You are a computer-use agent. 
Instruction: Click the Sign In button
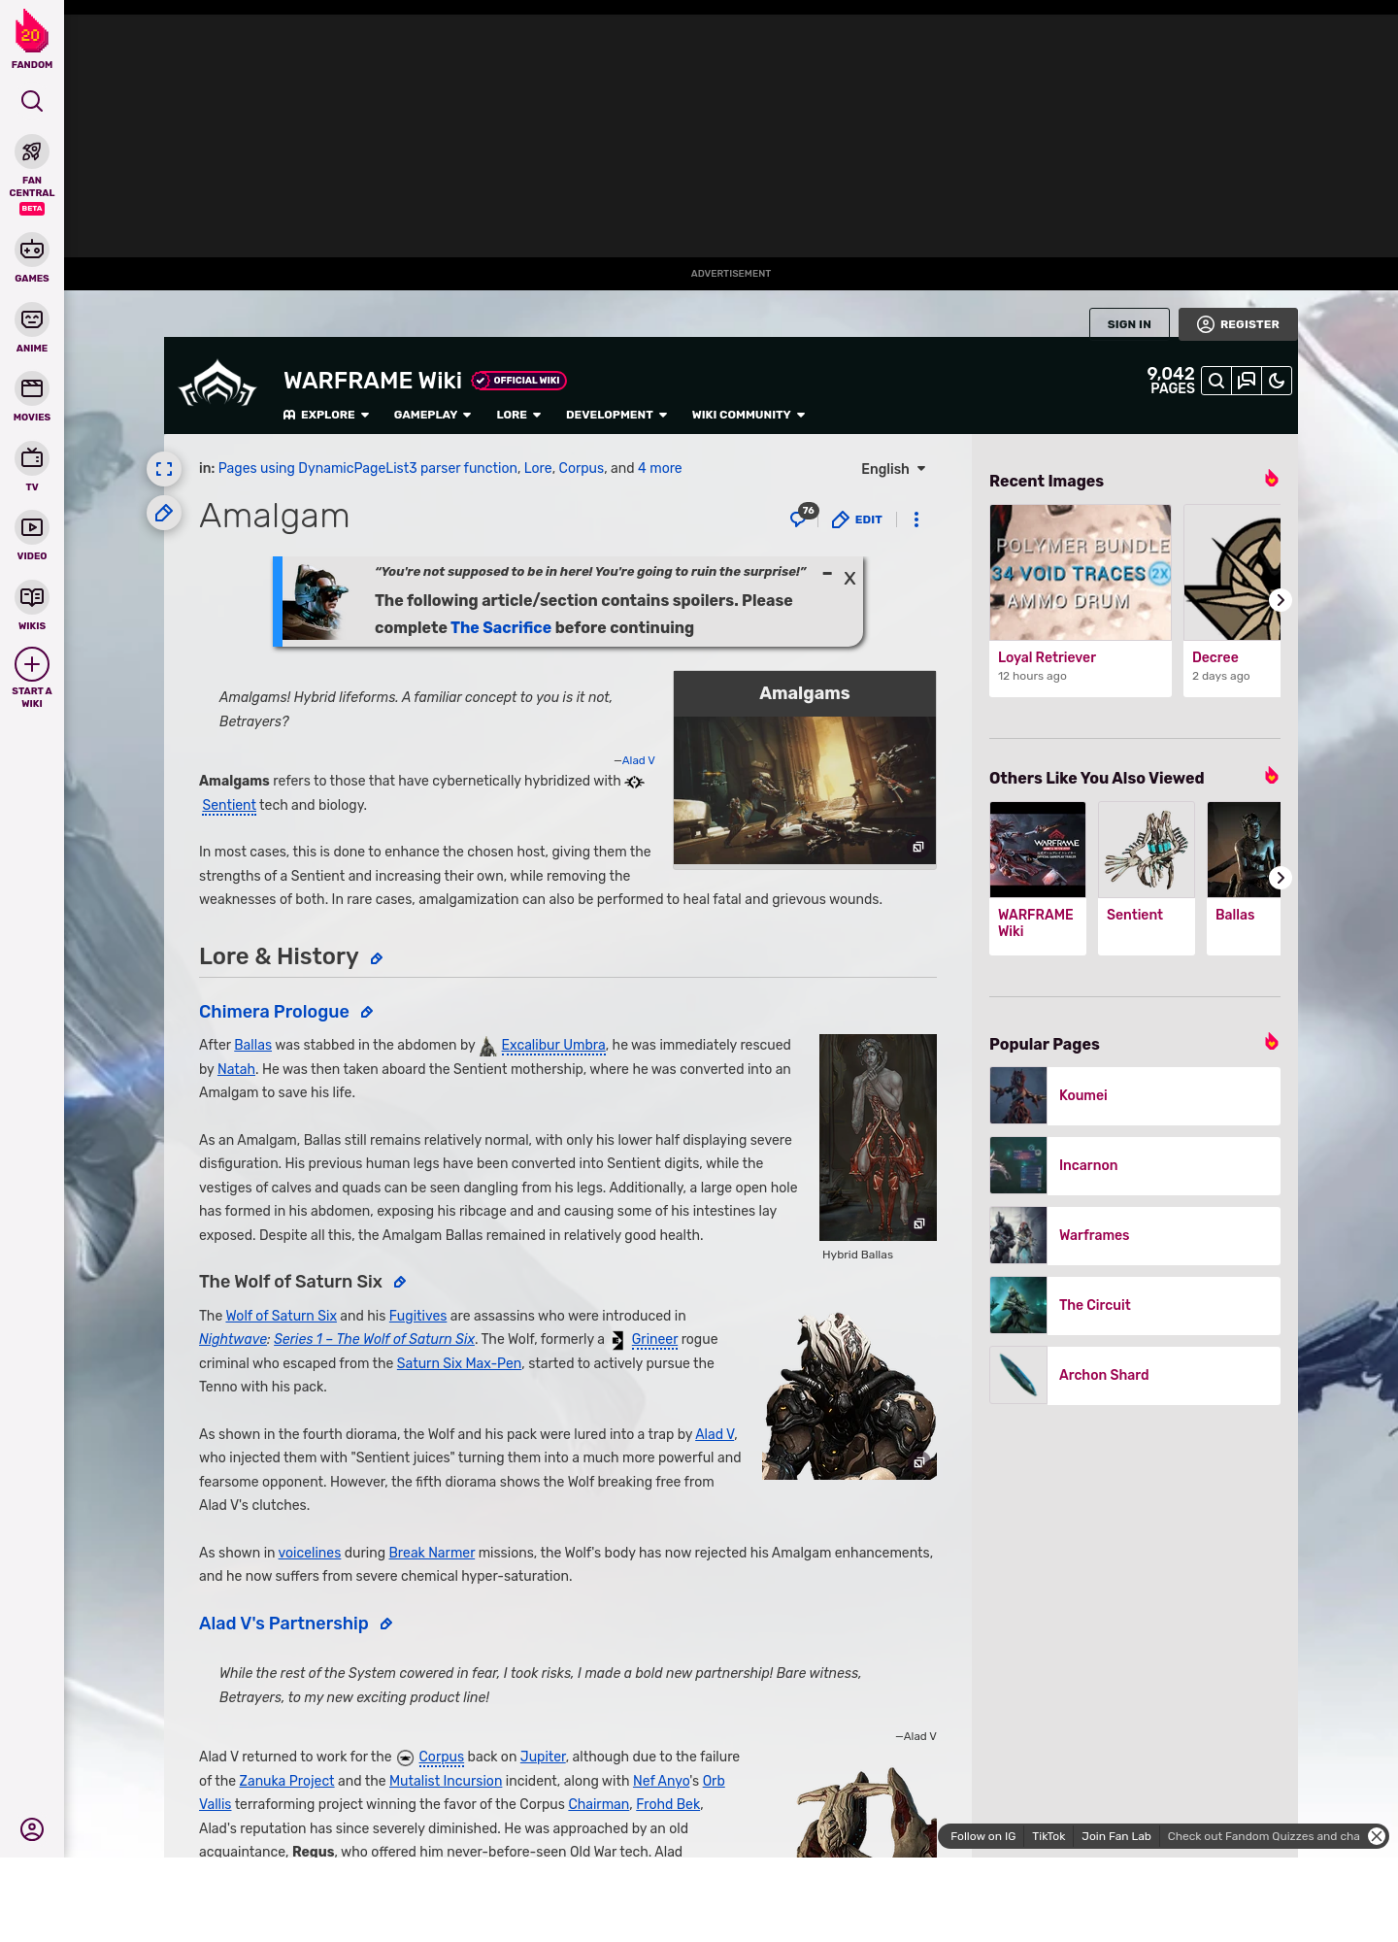pyautogui.click(x=1129, y=324)
